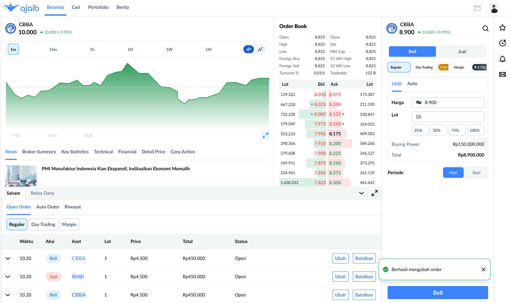The width and height of the screenshot is (510, 303).
Task: Open the Beranda navigation tab
Action: tap(55, 7)
